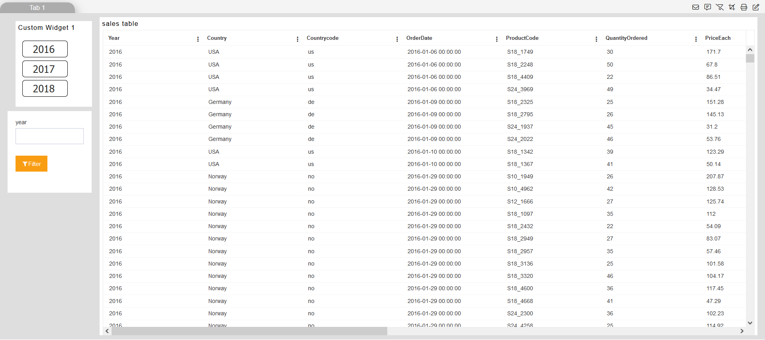Sort by the QuantityOrdered column header

click(626, 38)
